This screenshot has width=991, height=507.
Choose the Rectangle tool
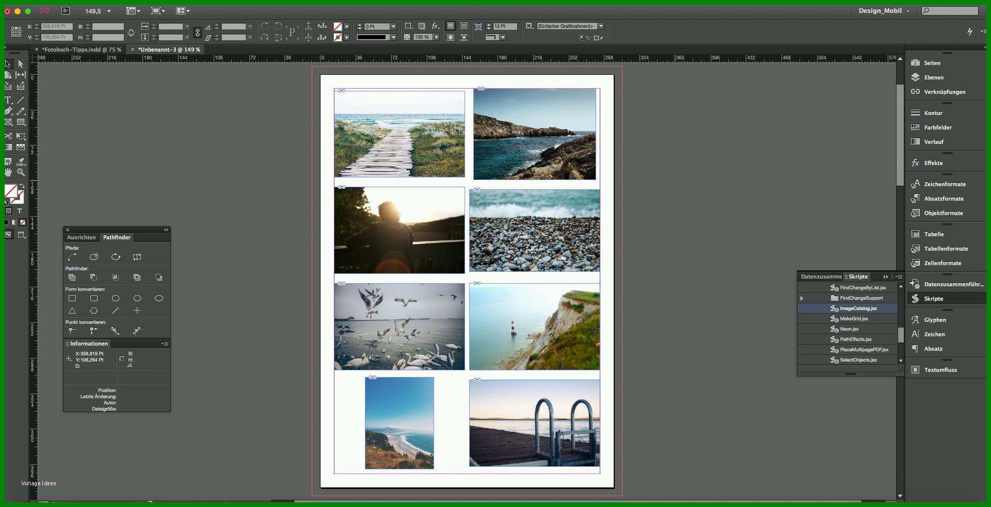pos(21,122)
